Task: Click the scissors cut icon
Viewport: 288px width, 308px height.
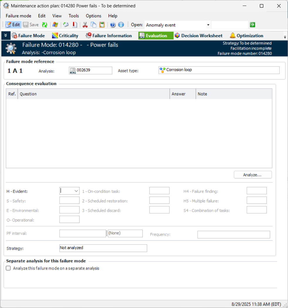Action: [x=85, y=25]
